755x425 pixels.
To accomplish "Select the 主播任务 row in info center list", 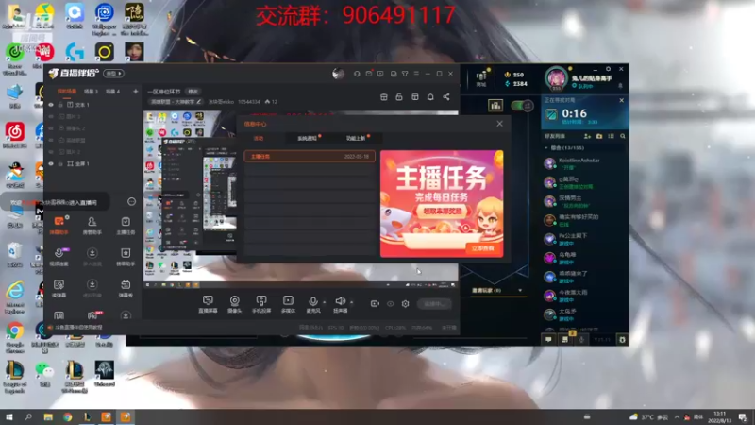I will click(310, 157).
